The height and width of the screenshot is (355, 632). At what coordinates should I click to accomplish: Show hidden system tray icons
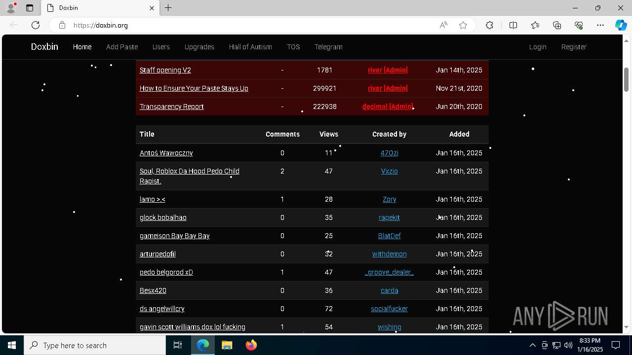coord(532,345)
